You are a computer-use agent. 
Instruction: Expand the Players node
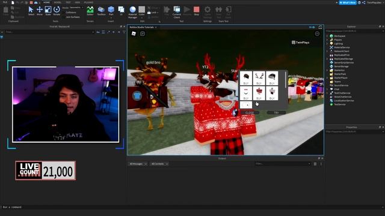(x=327, y=40)
